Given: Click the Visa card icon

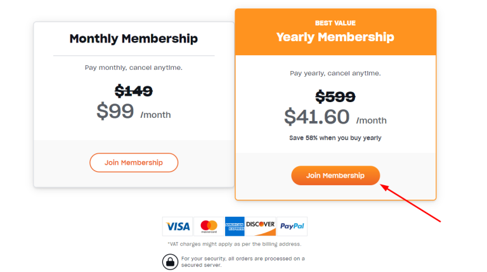Looking at the screenshot, I should coord(178,226).
